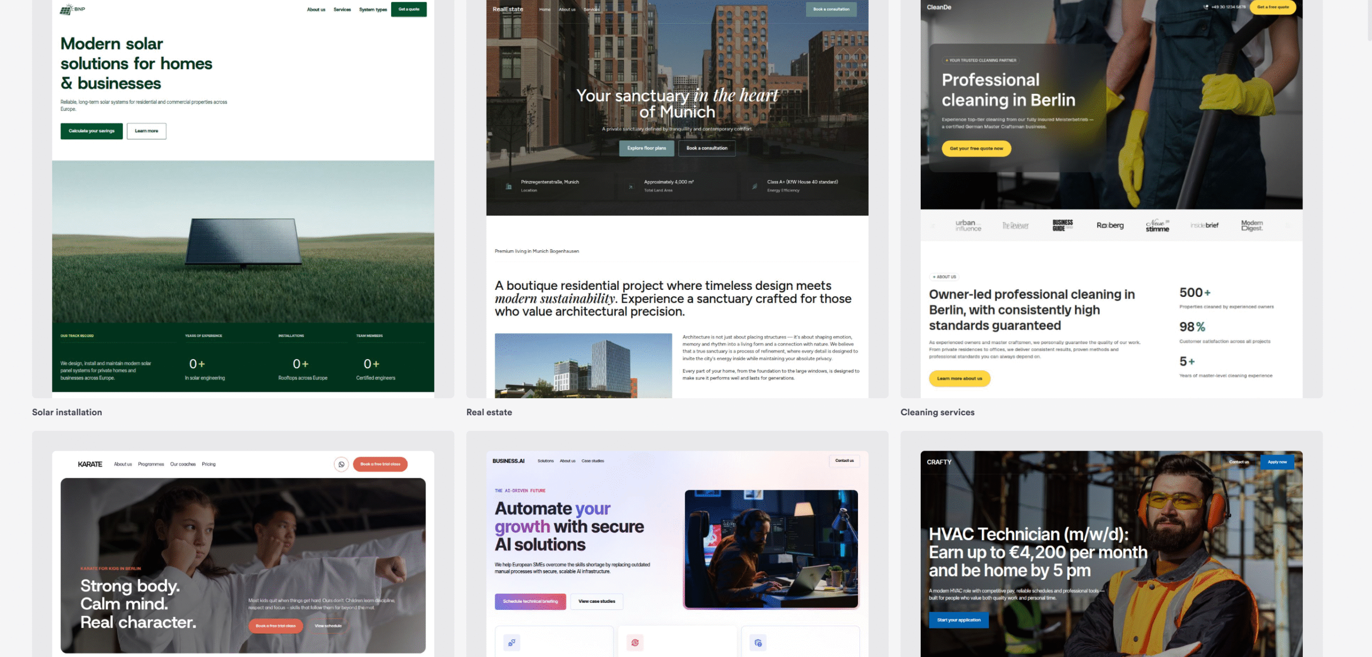
Task: Click the BNP solar panel logo
Action: [72, 9]
